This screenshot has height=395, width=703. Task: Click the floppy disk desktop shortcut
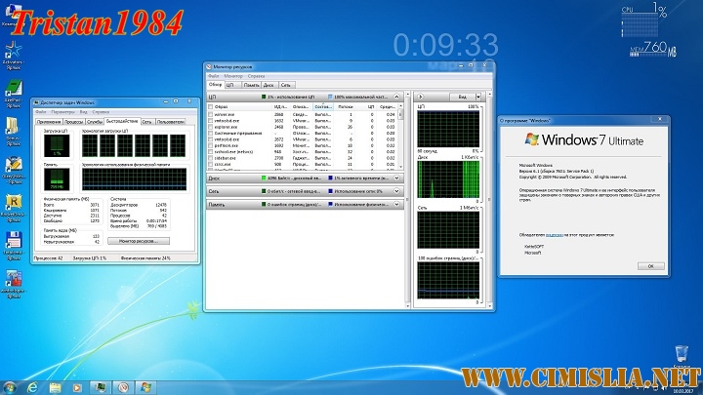click(x=13, y=241)
